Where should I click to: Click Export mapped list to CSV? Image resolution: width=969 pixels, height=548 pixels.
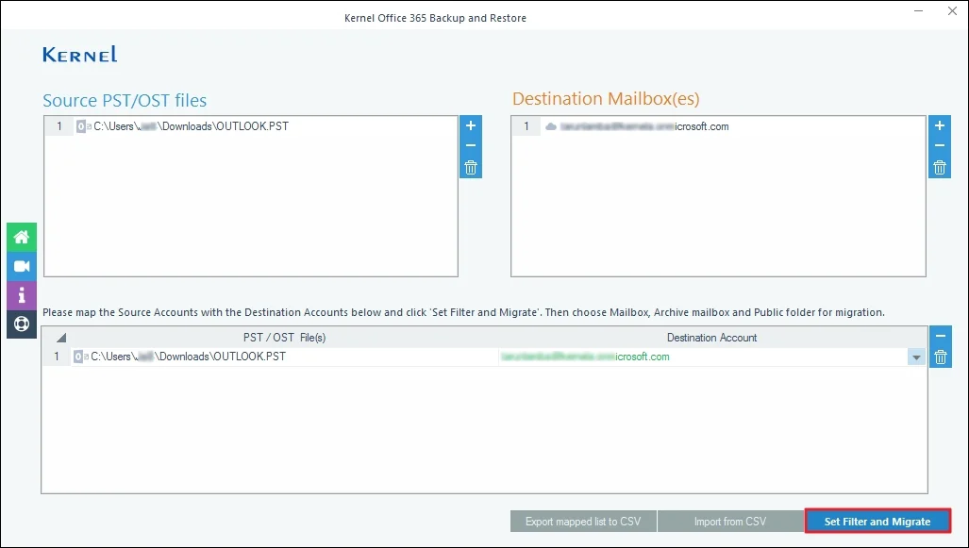(583, 522)
